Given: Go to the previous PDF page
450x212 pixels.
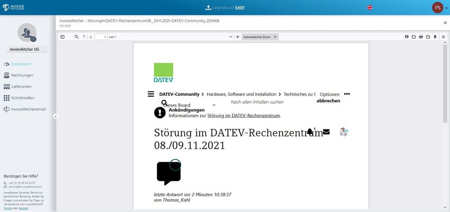Looking at the screenshot, I should [84, 37].
